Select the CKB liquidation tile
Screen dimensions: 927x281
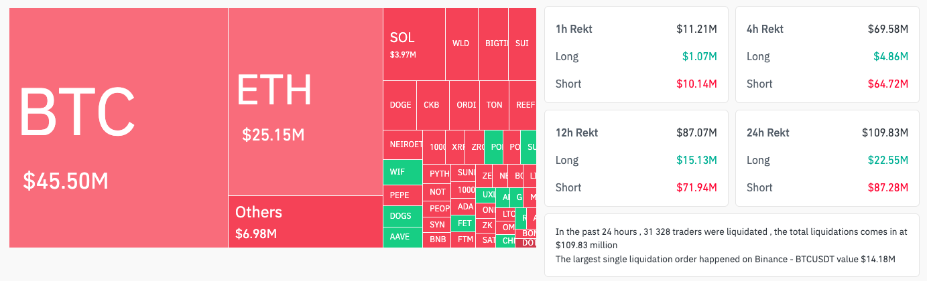click(432, 105)
